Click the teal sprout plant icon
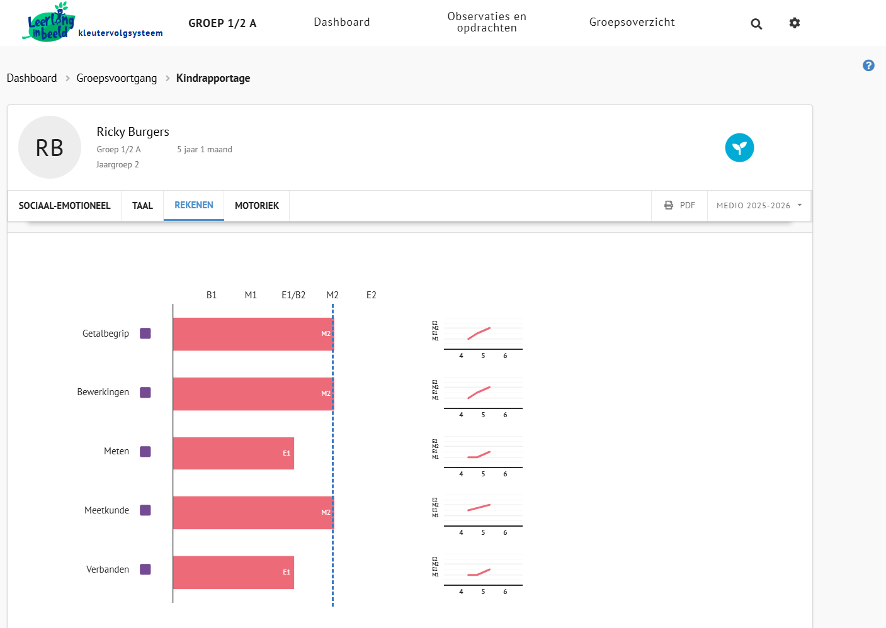The width and height of the screenshot is (886, 628). point(739,148)
